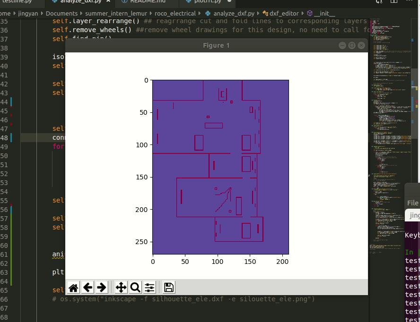This screenshot has width=420, height=322.
Task: Select the Zoom to rectangle magnifier
Action: (x=135, y=287)
